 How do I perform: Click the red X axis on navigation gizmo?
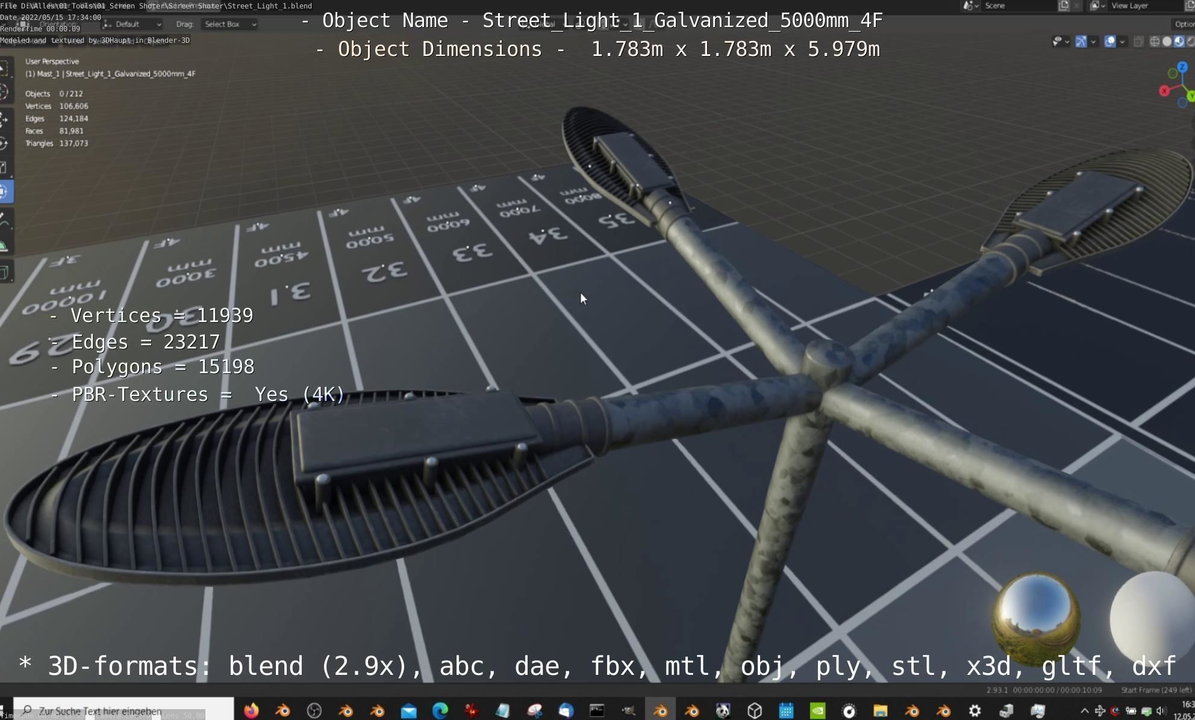tap(1164, 91)
